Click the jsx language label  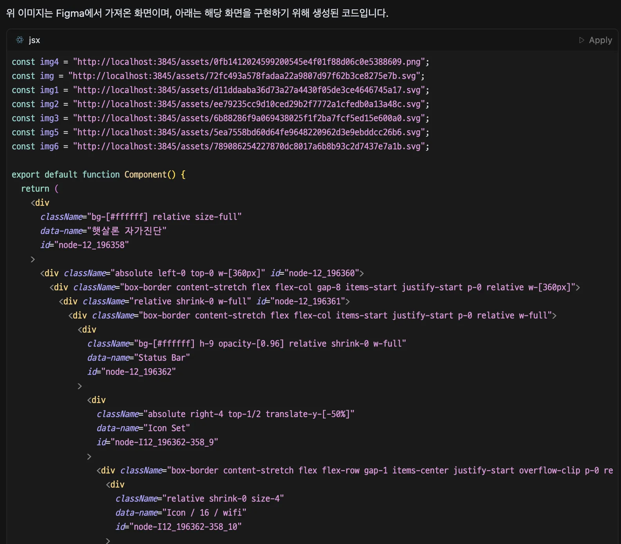click(34, 40)
